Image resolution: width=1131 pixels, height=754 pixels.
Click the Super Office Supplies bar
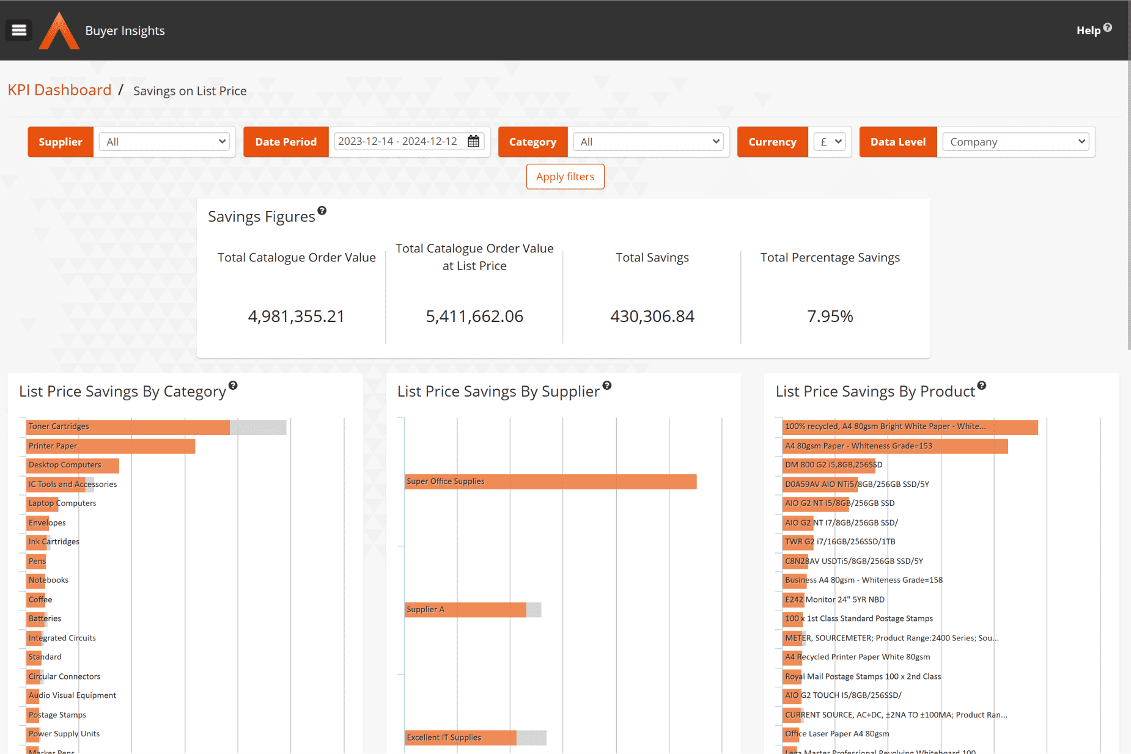(x=550, y=482)
